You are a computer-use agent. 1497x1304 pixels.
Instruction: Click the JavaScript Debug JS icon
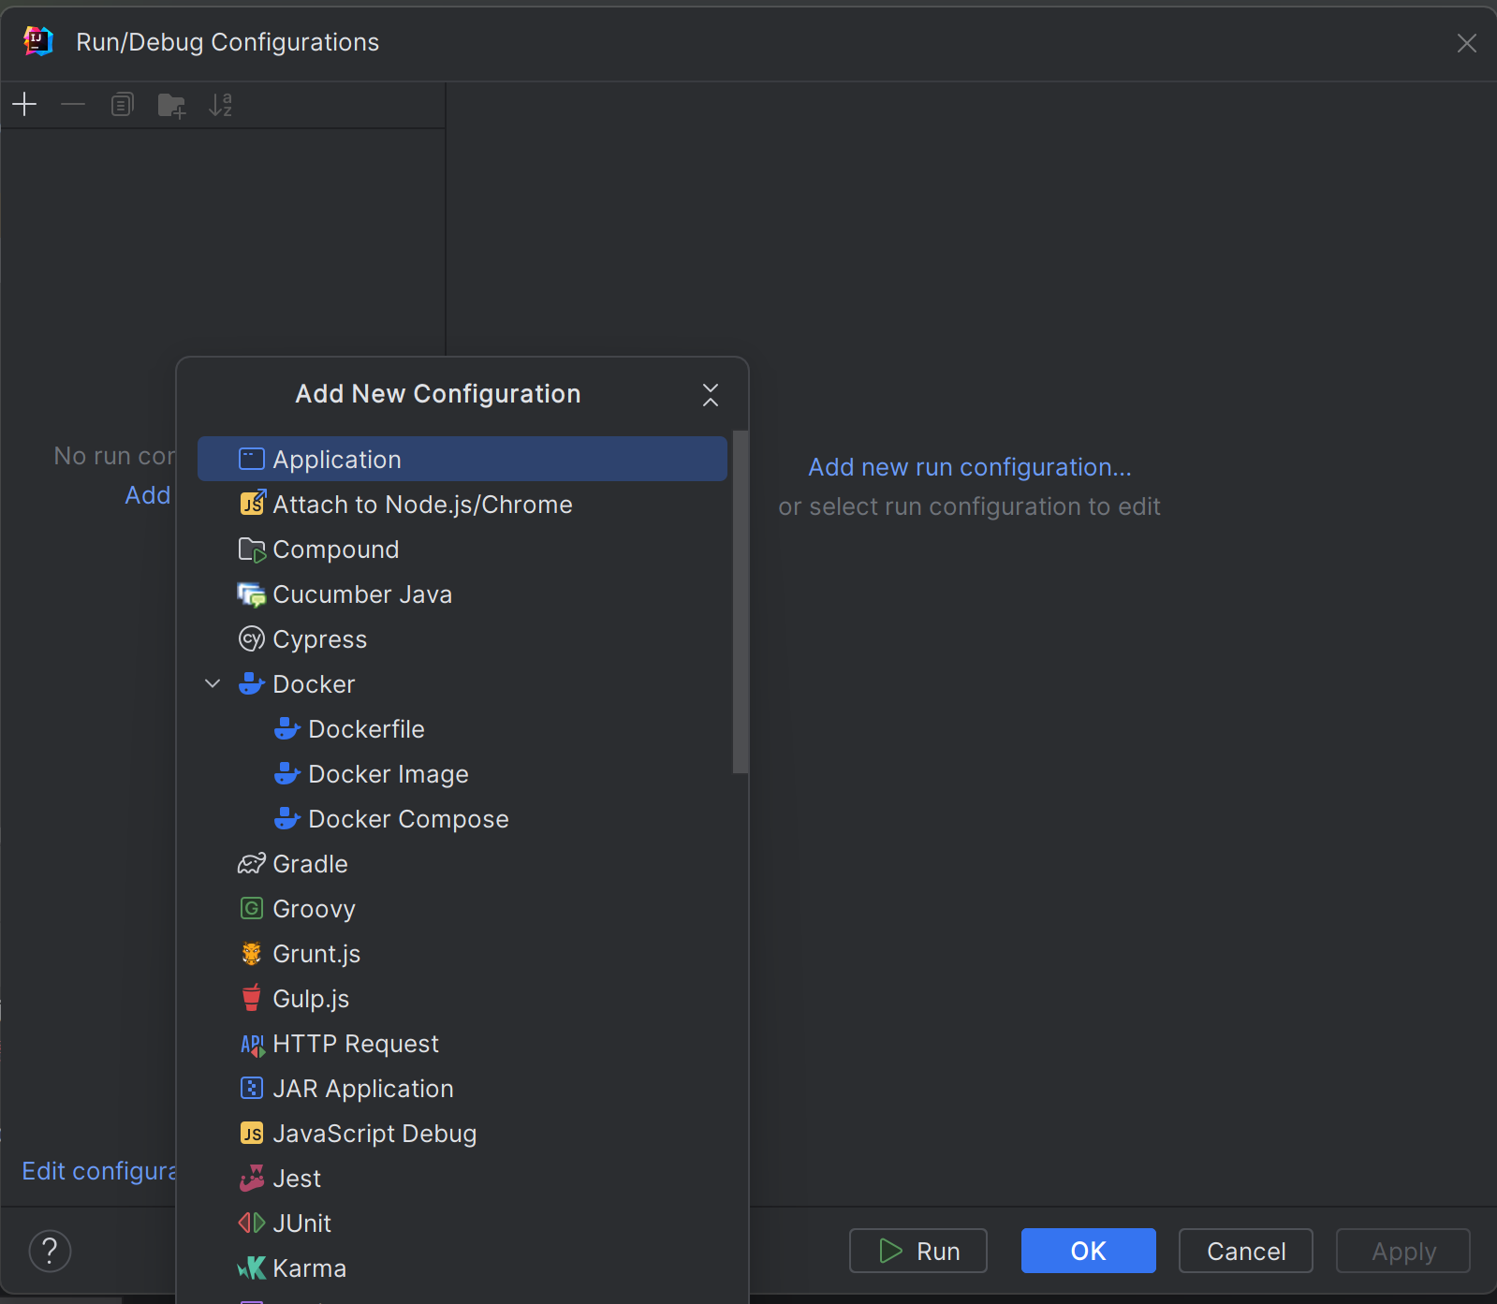252,1134
